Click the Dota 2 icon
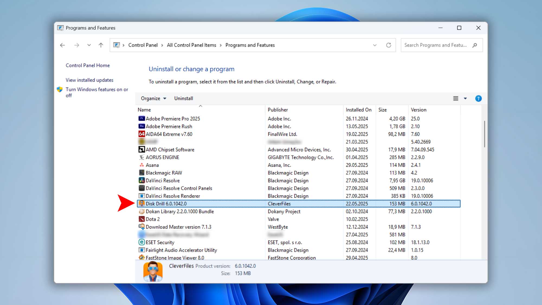This screenshot has width=542, height=305. [x=141, y=219]
